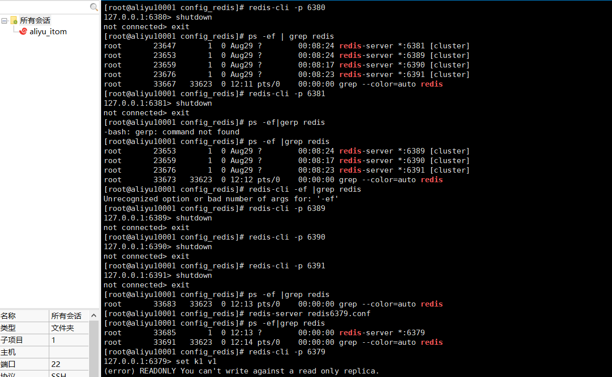Click the 'redis-cli -p 6391' command line
Viewport: 612px width, 377px height.
[x=214, y=266]
